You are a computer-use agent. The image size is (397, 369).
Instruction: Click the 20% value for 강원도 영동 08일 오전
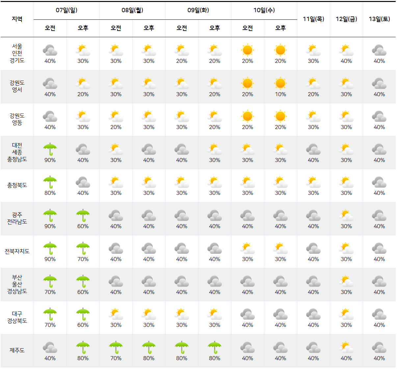click(x=116, y=127)
